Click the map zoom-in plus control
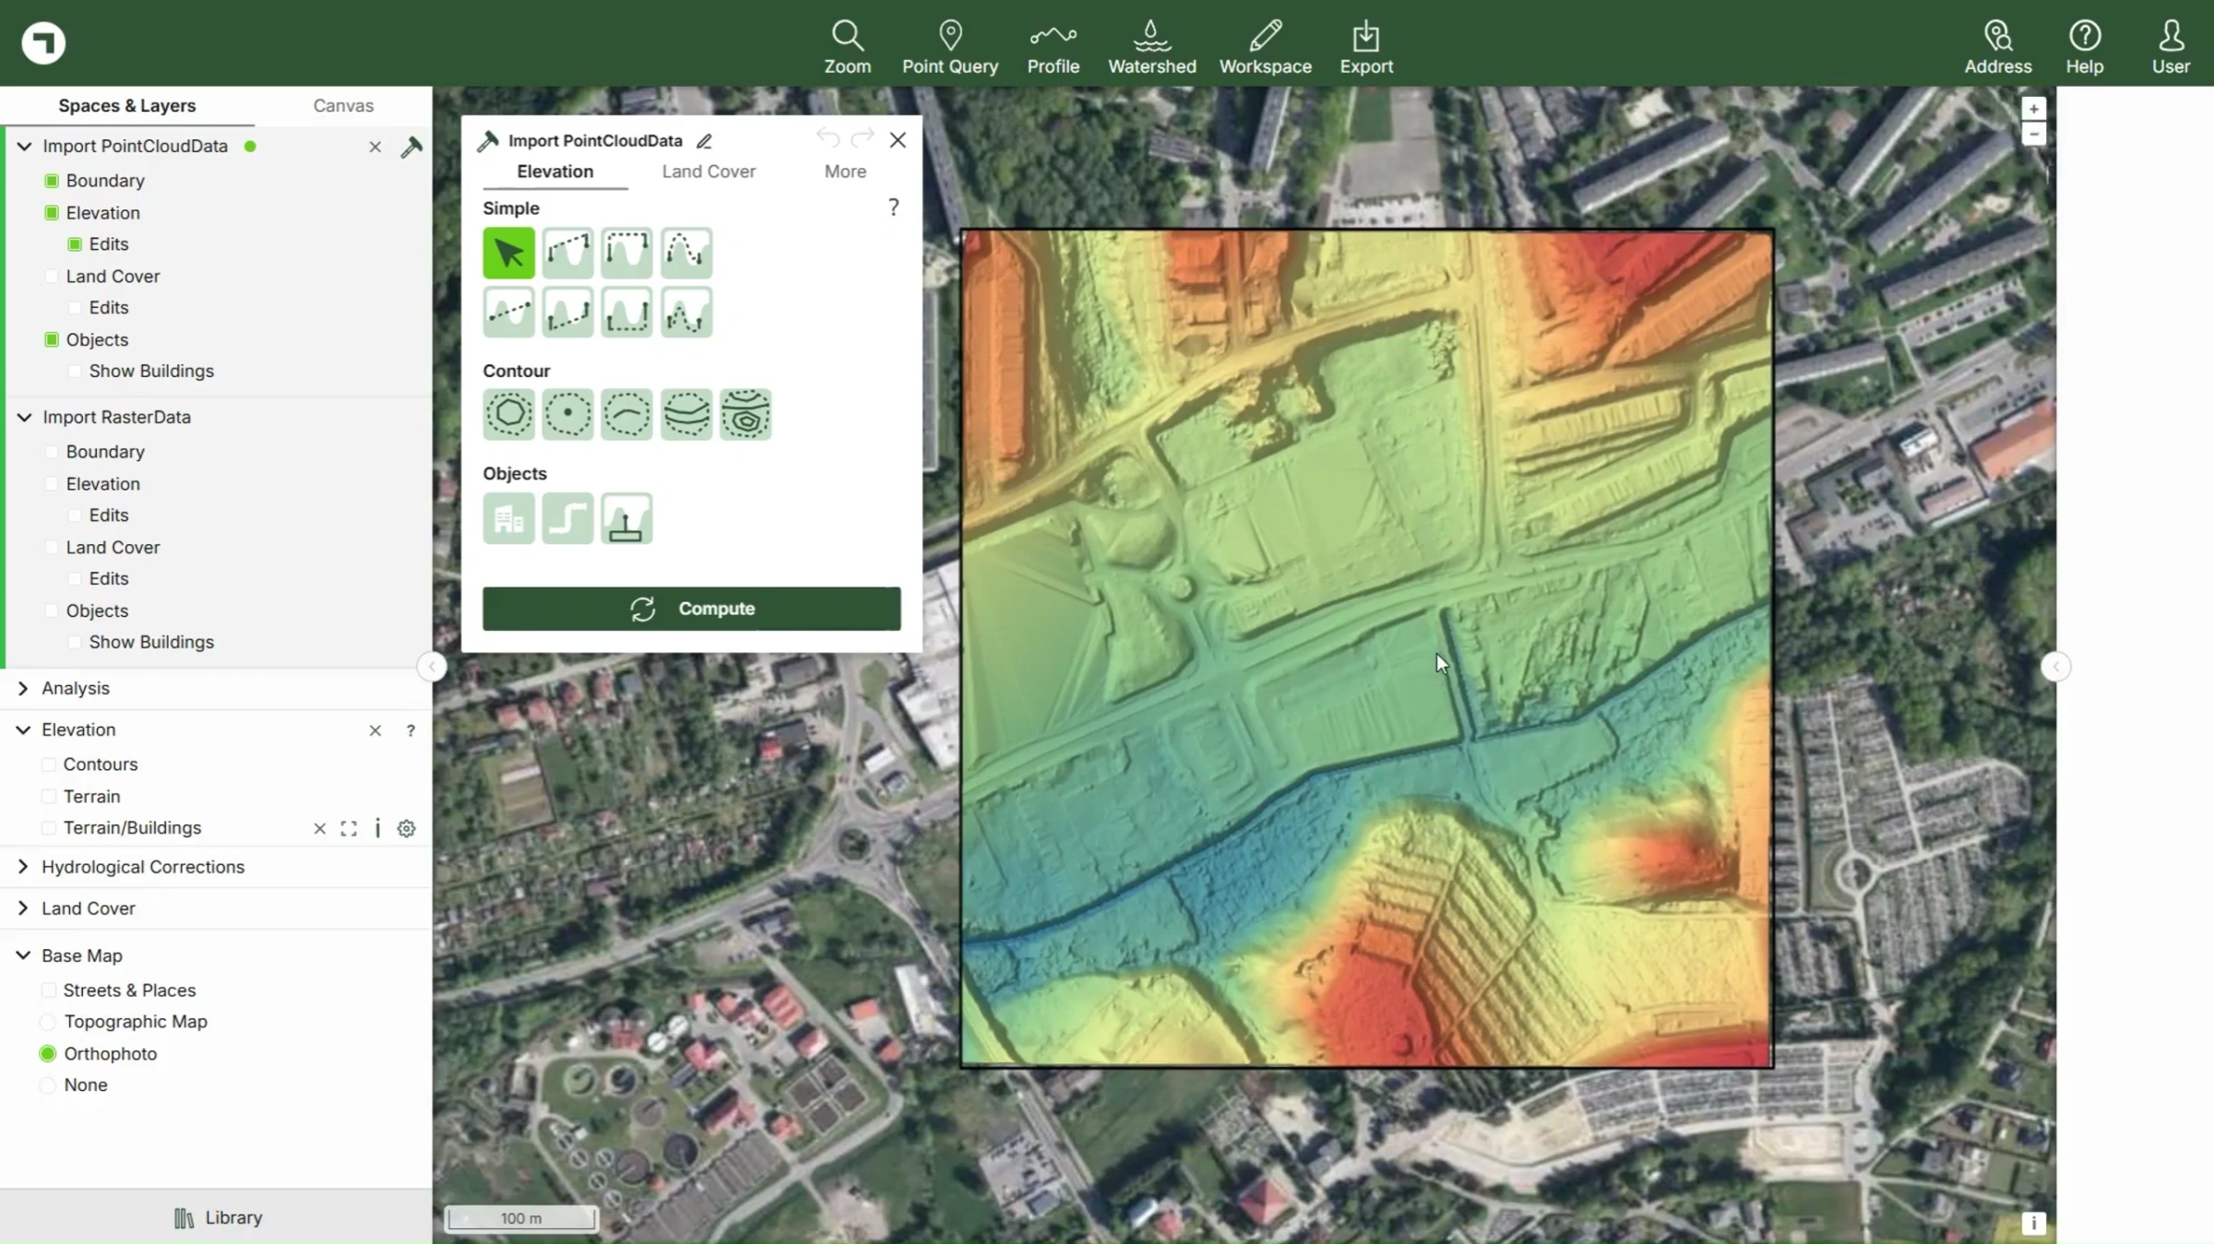 (2033, 109)
